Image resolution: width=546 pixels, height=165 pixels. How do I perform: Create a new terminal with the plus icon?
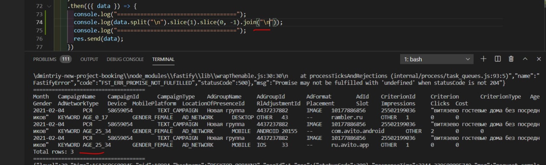(483, 59)
